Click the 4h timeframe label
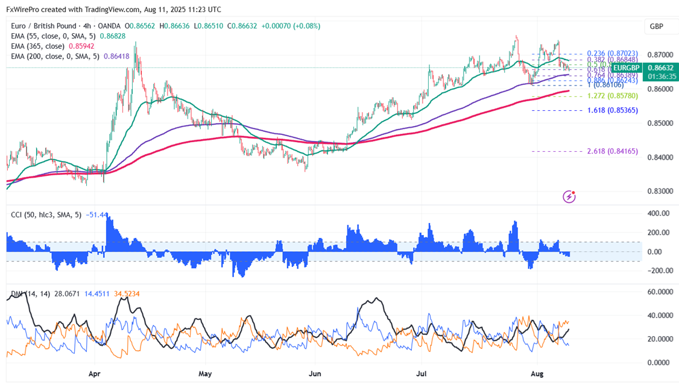The image size is (679, 388). click(87, 26)
